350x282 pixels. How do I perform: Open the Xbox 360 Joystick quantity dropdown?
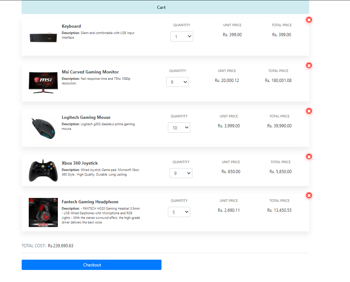(x=181, y=173)
